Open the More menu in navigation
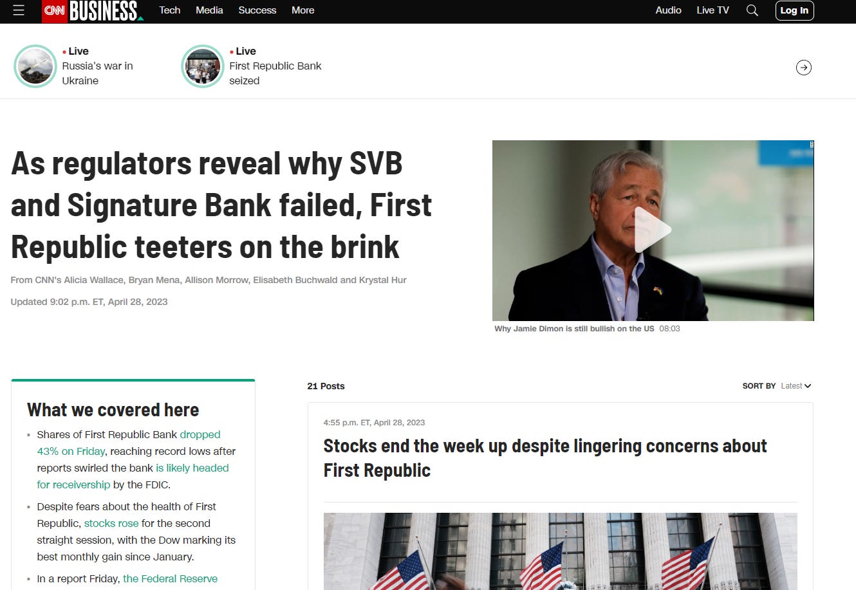856x590 pixels. click(x=302, y=10)
